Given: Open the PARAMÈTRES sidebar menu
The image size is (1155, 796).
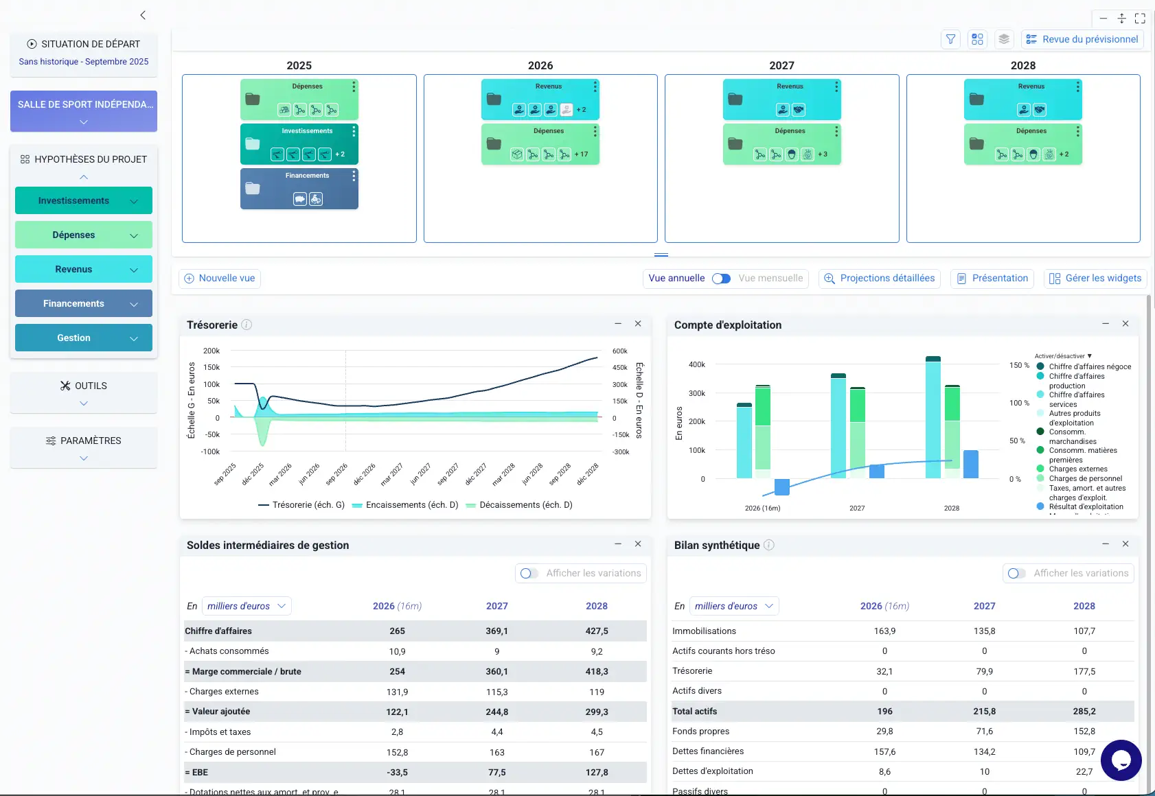Looking at the screenshot, I should point(84,447).
